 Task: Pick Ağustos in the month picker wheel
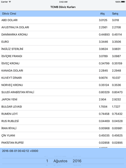61,161
